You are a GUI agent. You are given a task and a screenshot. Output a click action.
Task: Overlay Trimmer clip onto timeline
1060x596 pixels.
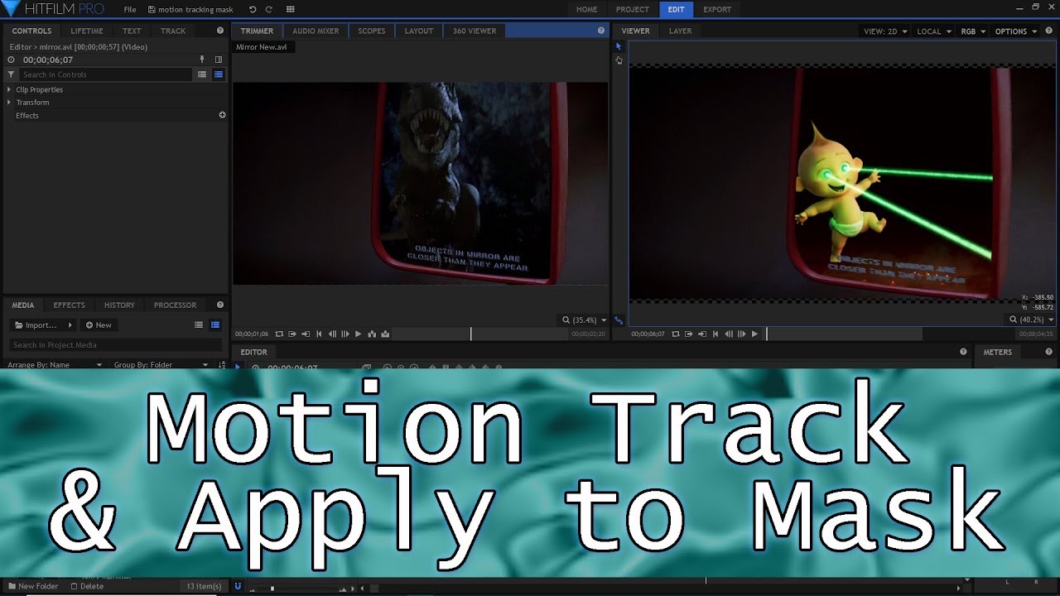385,334
